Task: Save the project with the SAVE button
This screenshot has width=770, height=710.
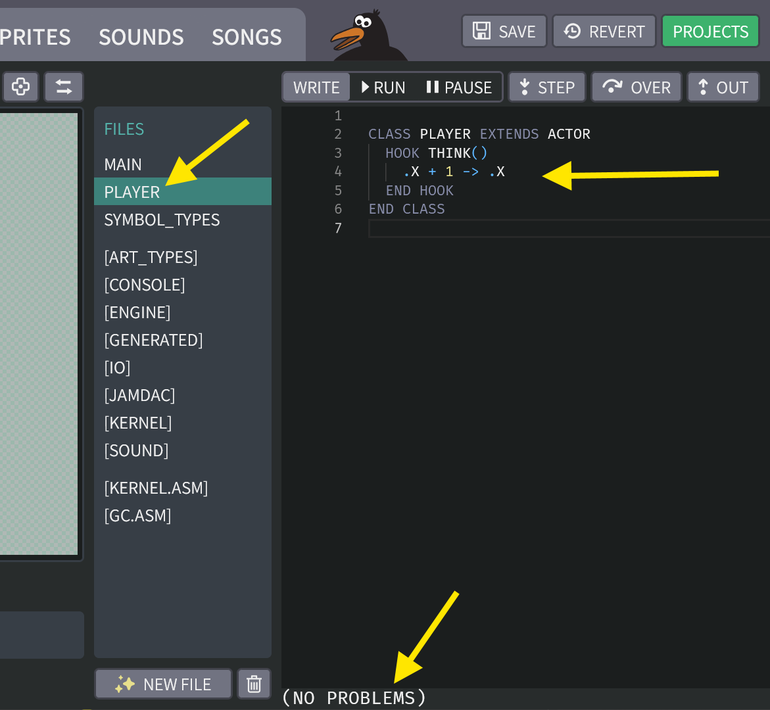Action: coord(504,32)
